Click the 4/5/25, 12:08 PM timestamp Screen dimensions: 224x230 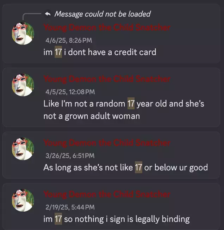(70, 92)
